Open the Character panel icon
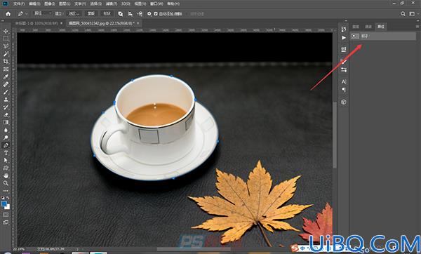Image resolution: width=421 pixels, height=254 pixels. point(344,81)
